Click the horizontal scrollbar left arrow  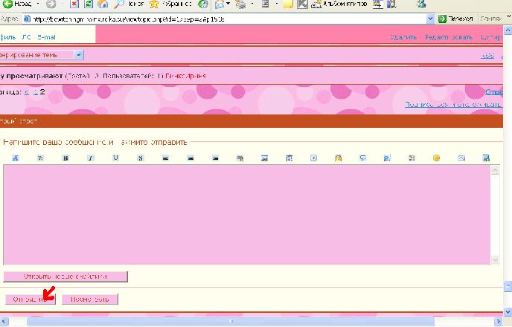[4, 322]
